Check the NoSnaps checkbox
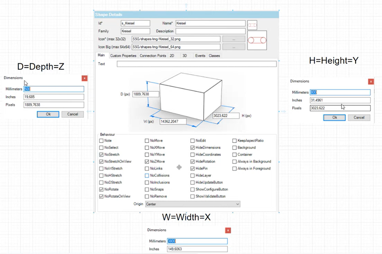This screenshot has width=382, height=254. coord(147,189)
